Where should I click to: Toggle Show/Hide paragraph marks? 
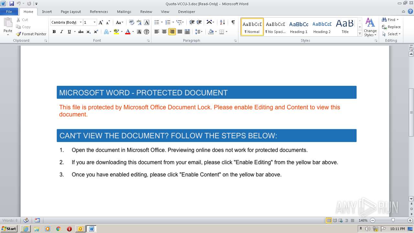coord(233,22)
